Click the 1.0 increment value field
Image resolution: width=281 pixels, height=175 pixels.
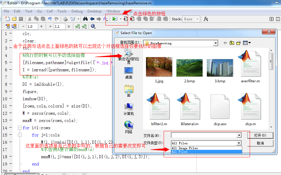pos(32,27)
